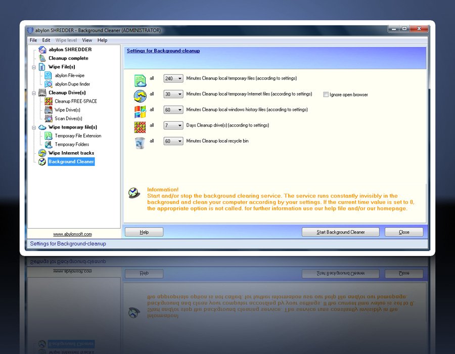Click the Close button at bottom right
The height and width of the screenshot is (354, 455).
404,232
